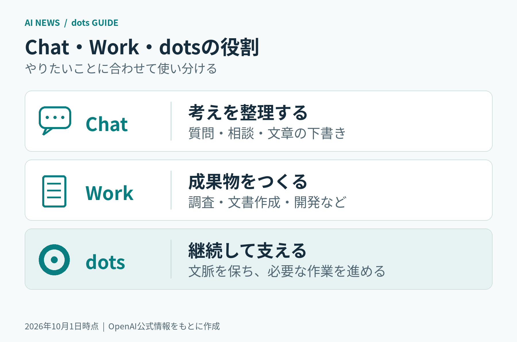Viewport: 517px width, 342px height.
Task: Click the 'AI NEWS' breadcrumb text
Action: point(42,23)
